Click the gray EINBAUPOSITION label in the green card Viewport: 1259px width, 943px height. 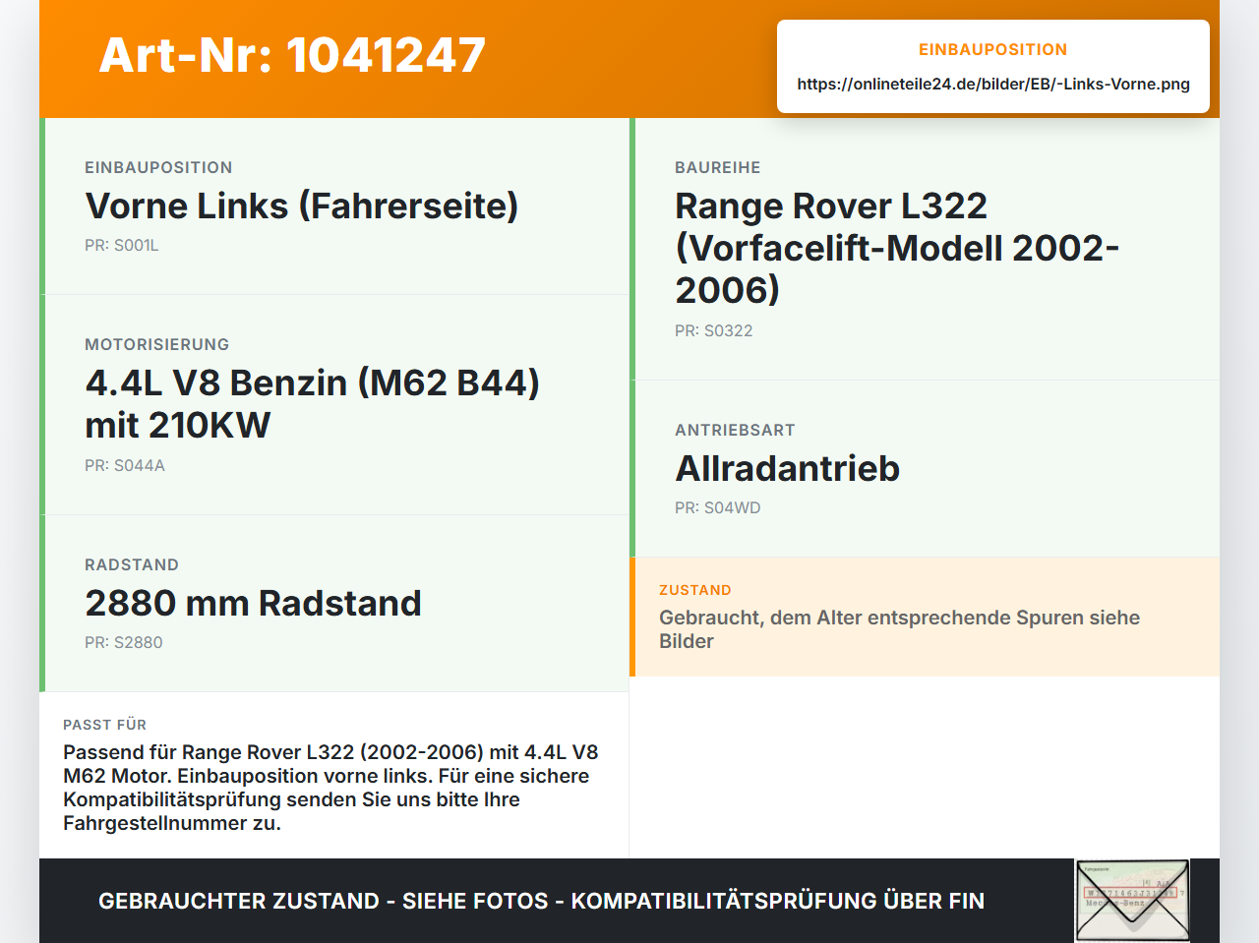point(158,167)
